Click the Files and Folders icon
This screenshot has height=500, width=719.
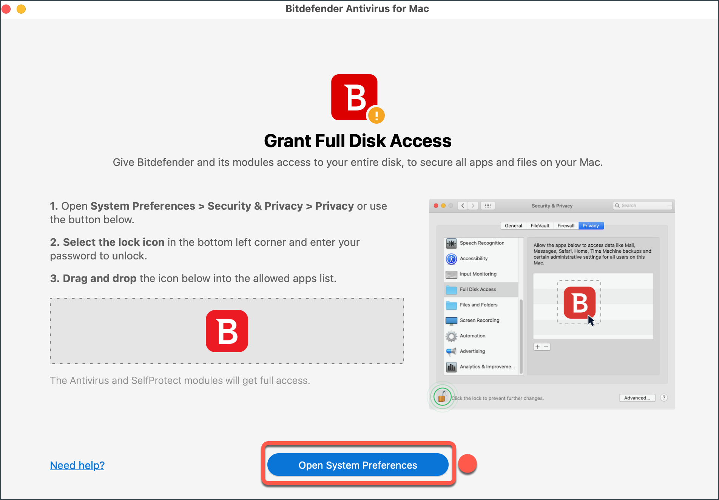[x=451, y=305]
